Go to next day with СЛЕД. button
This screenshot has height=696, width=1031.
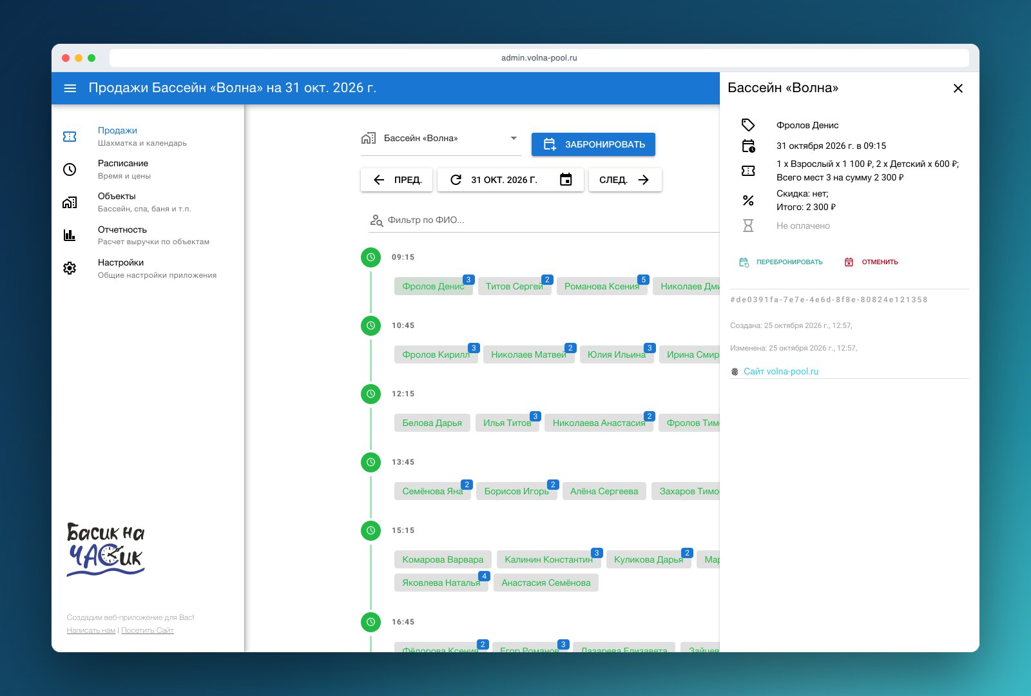(625, 180)
